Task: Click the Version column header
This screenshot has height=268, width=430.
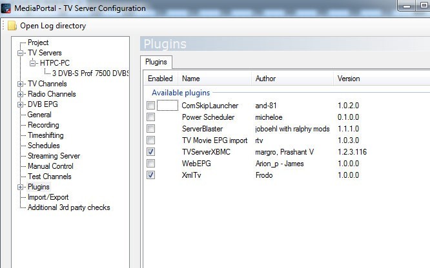Action: click(x=349, y=79)
